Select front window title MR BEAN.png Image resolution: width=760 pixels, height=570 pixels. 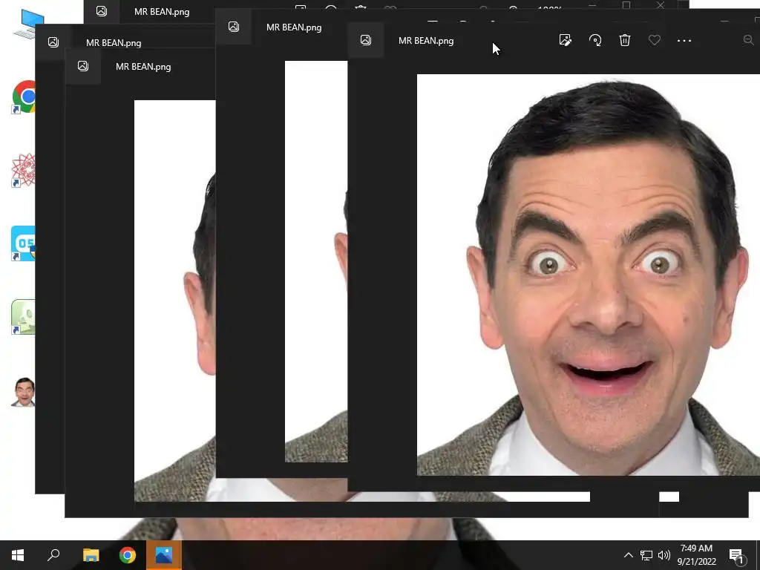(426, 41)
